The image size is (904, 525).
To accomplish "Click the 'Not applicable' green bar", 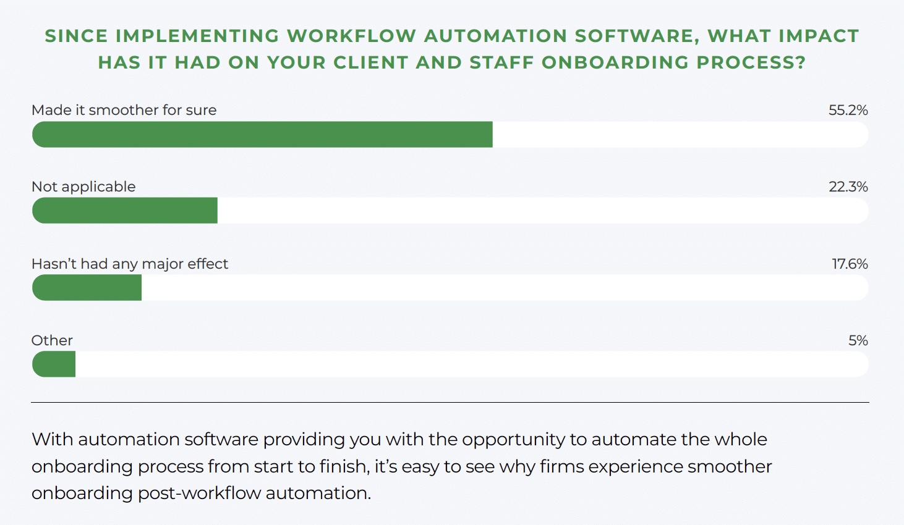I will [x=125, y=211].
